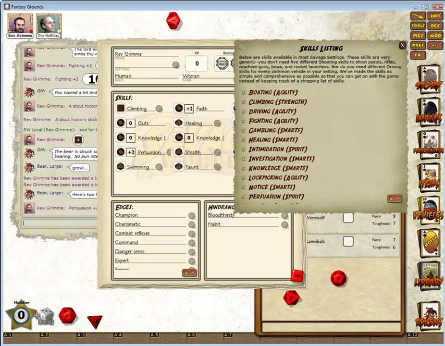Image resolution: width=445 pixels, height=346 pixels.
Task: Click the white damage dice icon
Action: click(x=46, y=316)
